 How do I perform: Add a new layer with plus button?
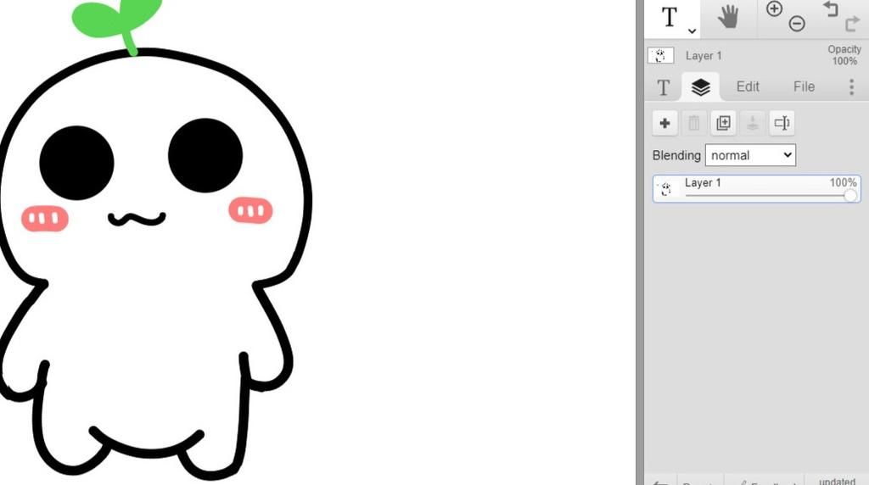click(665, 123)
